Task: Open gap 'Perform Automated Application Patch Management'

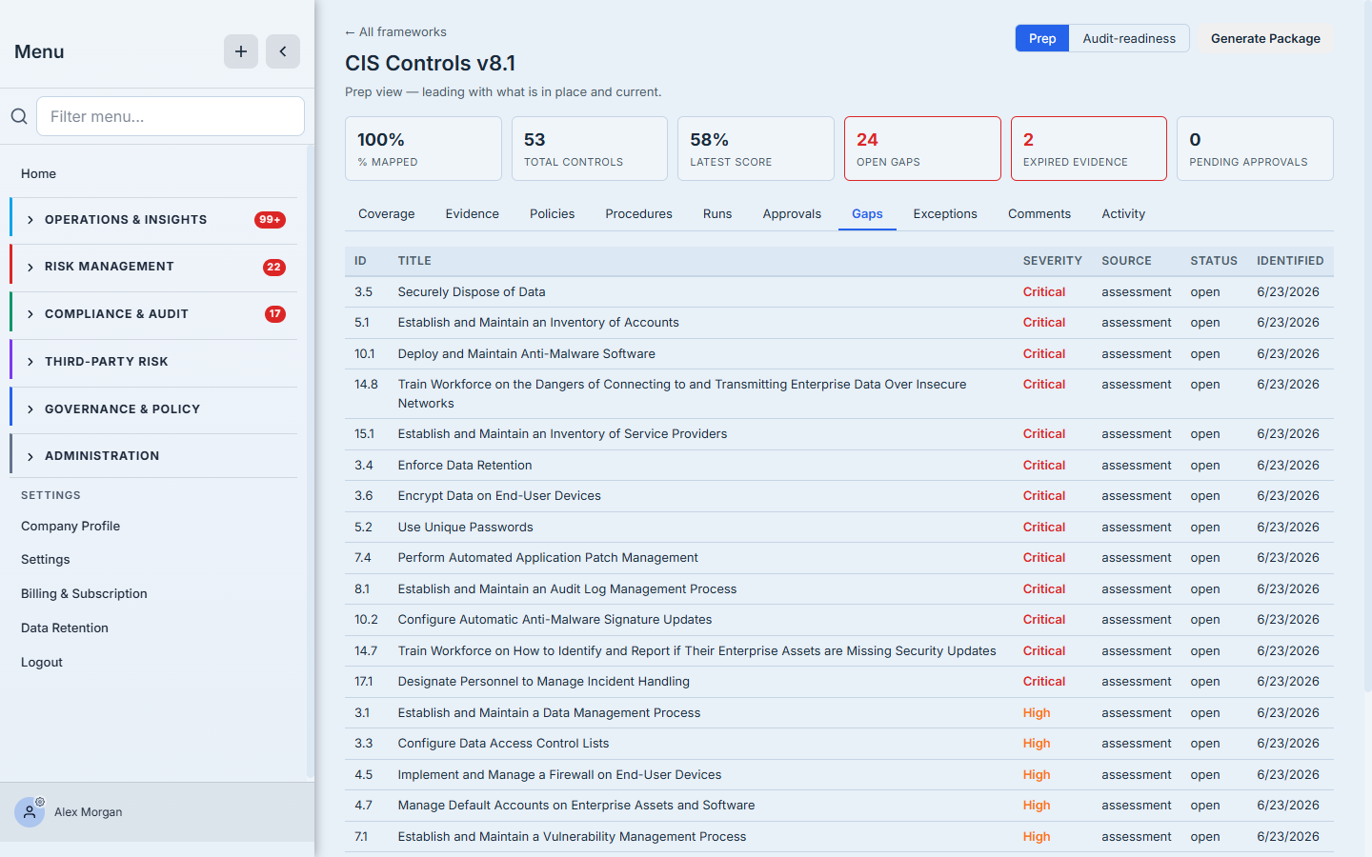Action: click(x=548, y=558)
